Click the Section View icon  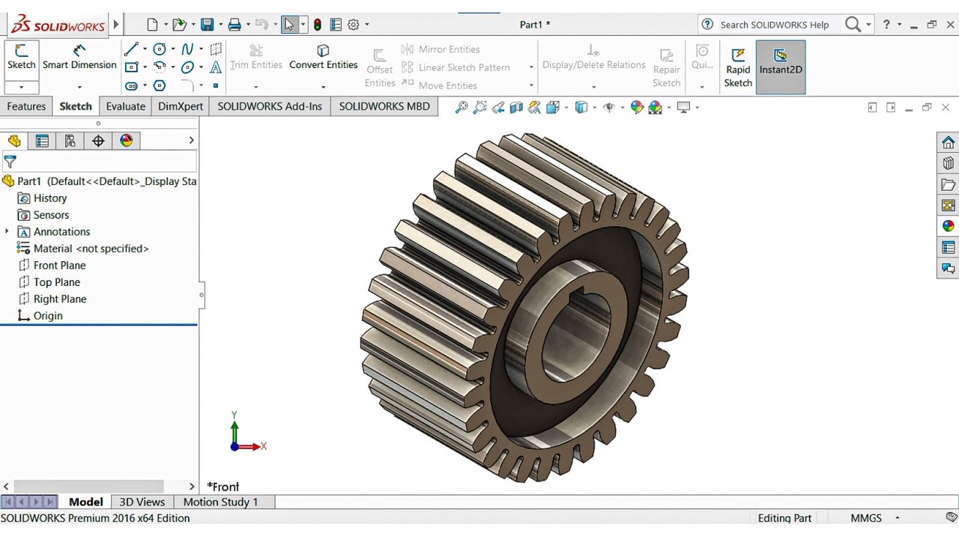[x=516, y=107]
